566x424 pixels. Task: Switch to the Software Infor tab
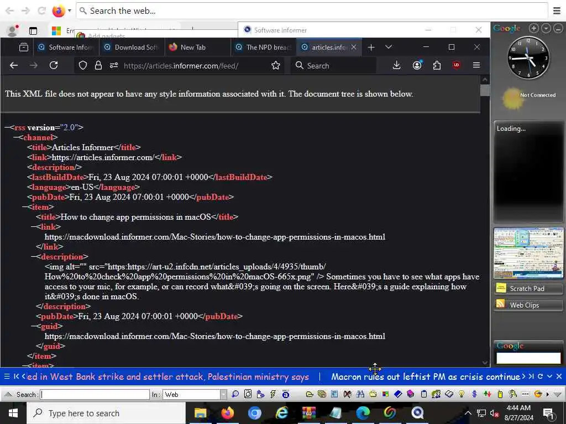click(66, 47)
